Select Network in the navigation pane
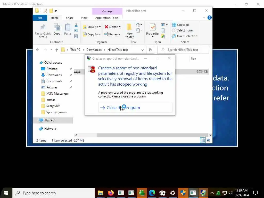The image size is (264, 198). pos(50,129)
